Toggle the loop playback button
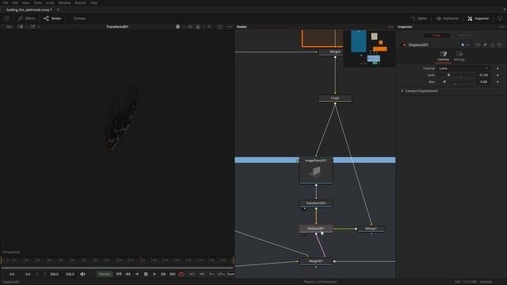 181,274
